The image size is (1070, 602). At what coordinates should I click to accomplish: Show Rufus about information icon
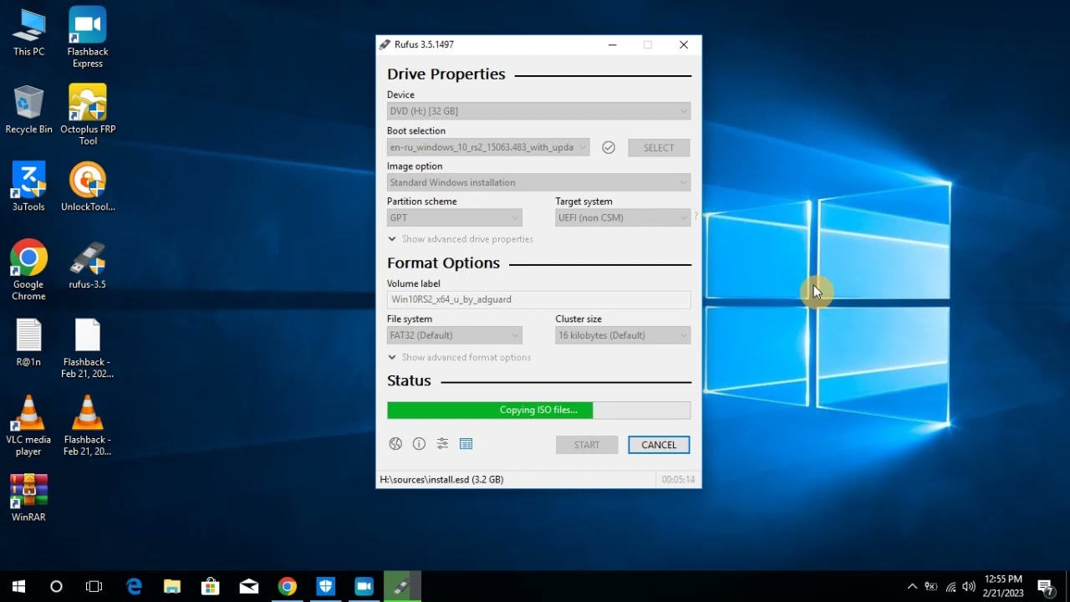click(419, 444)
